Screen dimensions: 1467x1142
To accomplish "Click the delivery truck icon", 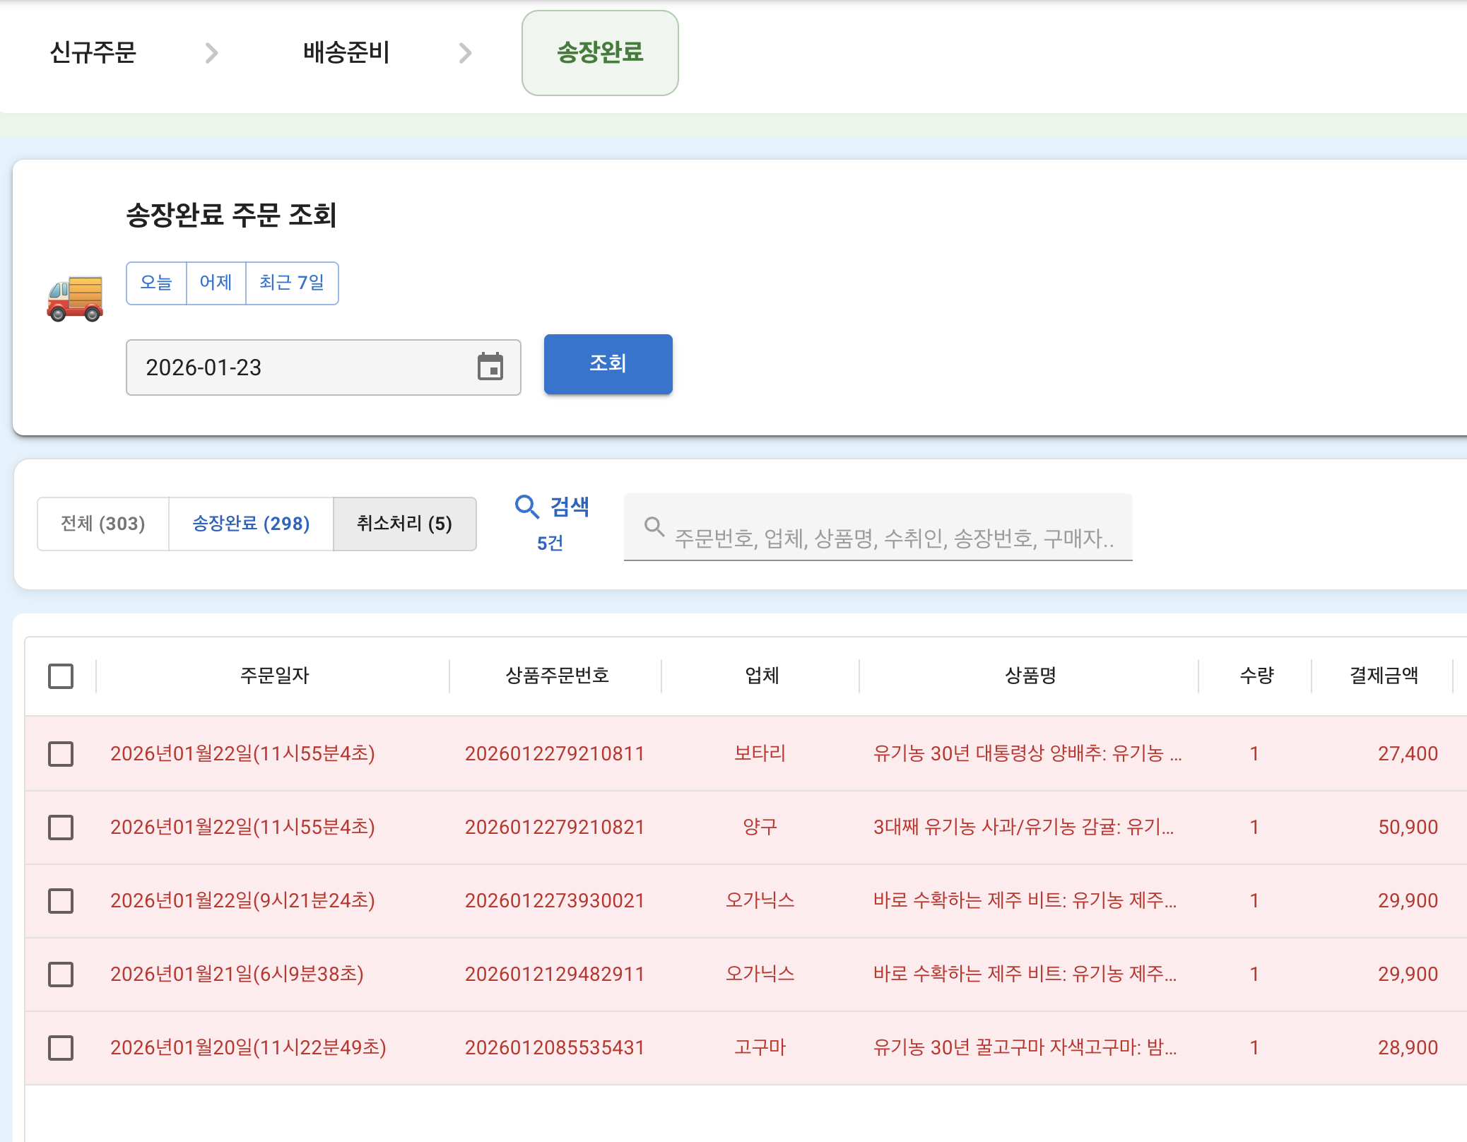I will (75, 298).
